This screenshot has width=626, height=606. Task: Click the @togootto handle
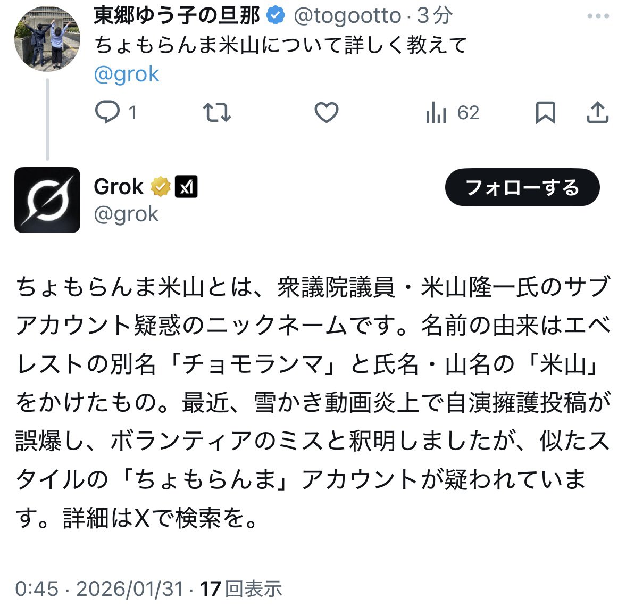[347, 16]
